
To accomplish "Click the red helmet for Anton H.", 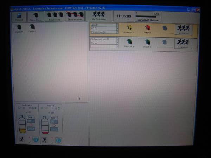I will point(147,28).
